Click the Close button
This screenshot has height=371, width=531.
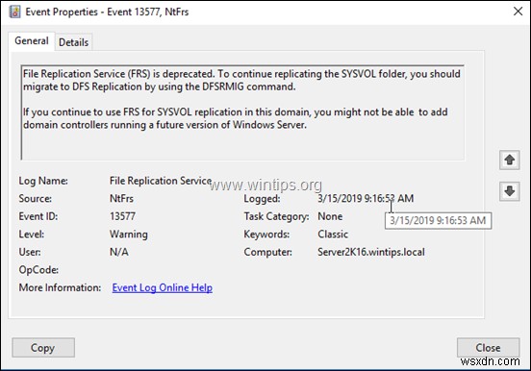click(488, 348)
